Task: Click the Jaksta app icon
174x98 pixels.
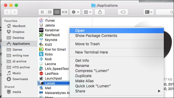Action: [x=41, y=25]
